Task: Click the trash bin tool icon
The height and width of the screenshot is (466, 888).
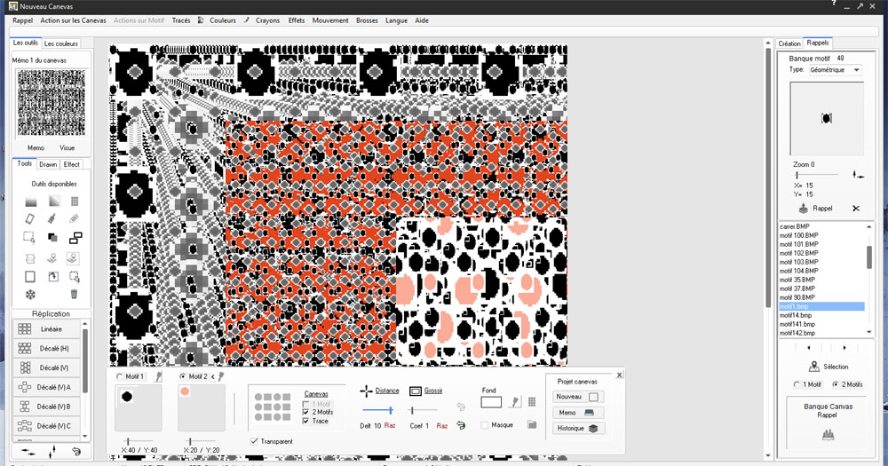Action: point(75,294)
